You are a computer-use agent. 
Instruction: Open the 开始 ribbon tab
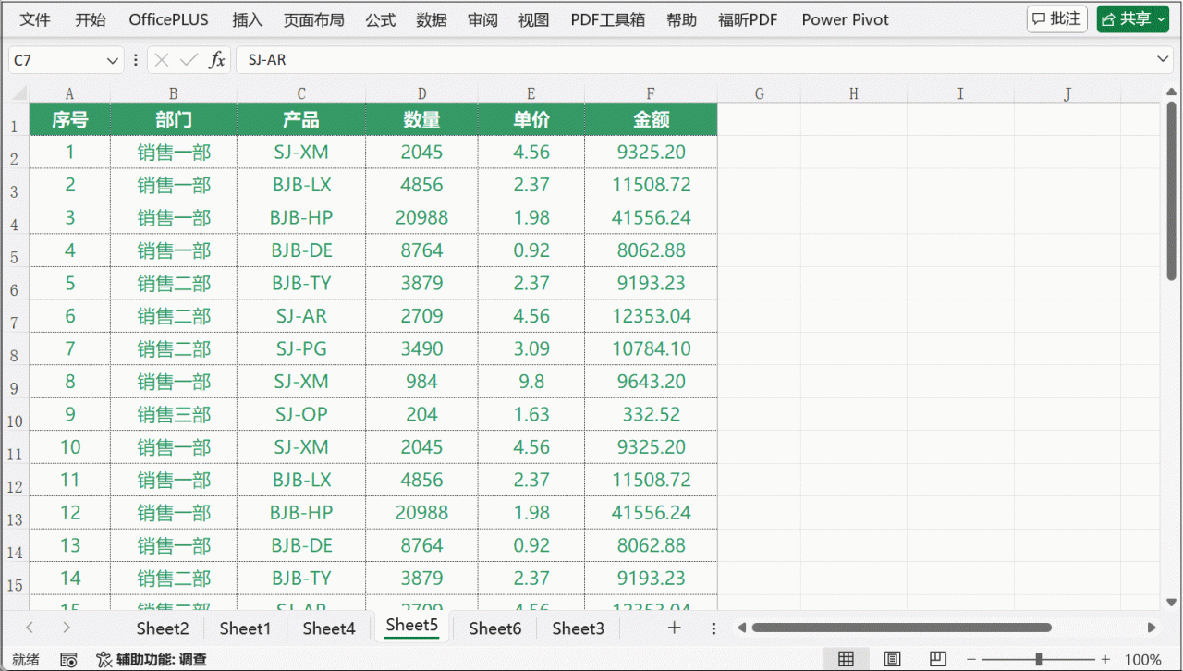91,19
